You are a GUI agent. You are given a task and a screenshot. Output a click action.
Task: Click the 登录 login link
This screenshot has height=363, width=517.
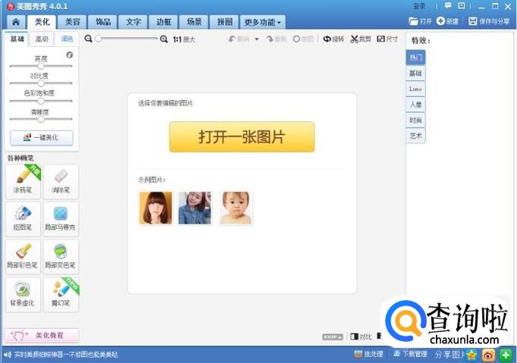tap(419, 6)
